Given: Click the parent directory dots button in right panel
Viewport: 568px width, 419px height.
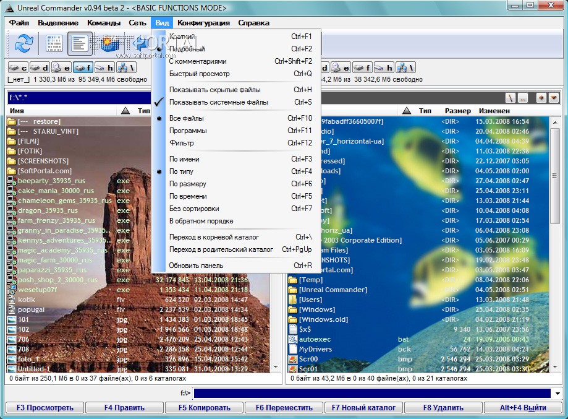Looking at the screenshot, I should [x=523, y=98].
